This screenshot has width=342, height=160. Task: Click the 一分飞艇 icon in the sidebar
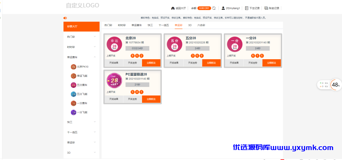pyautogui.click(x=73, y=112)
